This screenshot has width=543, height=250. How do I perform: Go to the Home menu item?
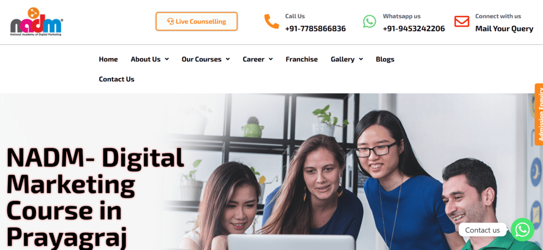pos(109,59)
